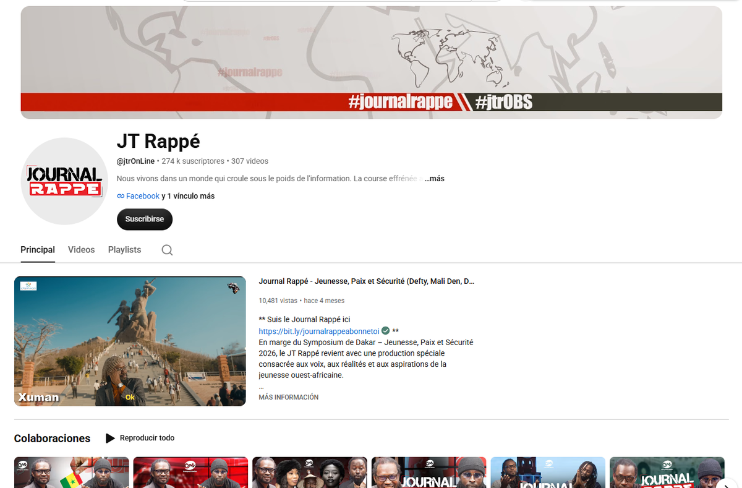Click '10,481 vistas' view count
Viewport: 742px width, 488px height.
click(278, 301)
